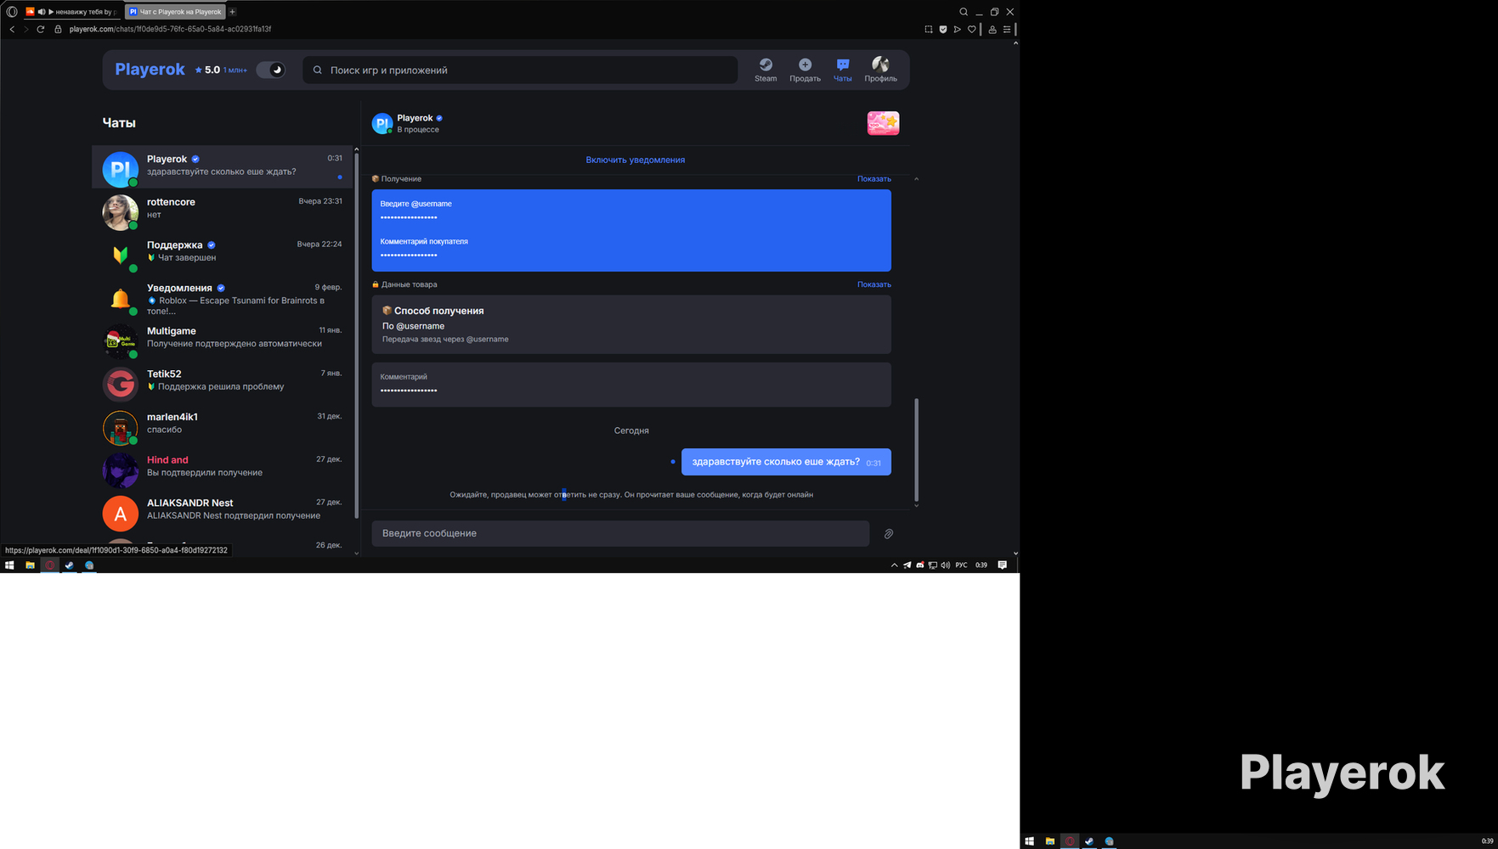Open Чаты in the header navigation
This screenshot has height=849, width=1498.
pos(842,70)
